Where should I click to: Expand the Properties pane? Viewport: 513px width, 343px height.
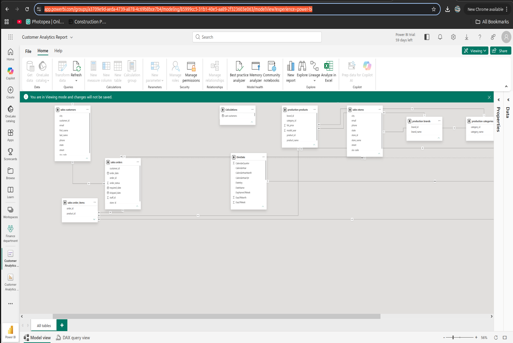499,100
